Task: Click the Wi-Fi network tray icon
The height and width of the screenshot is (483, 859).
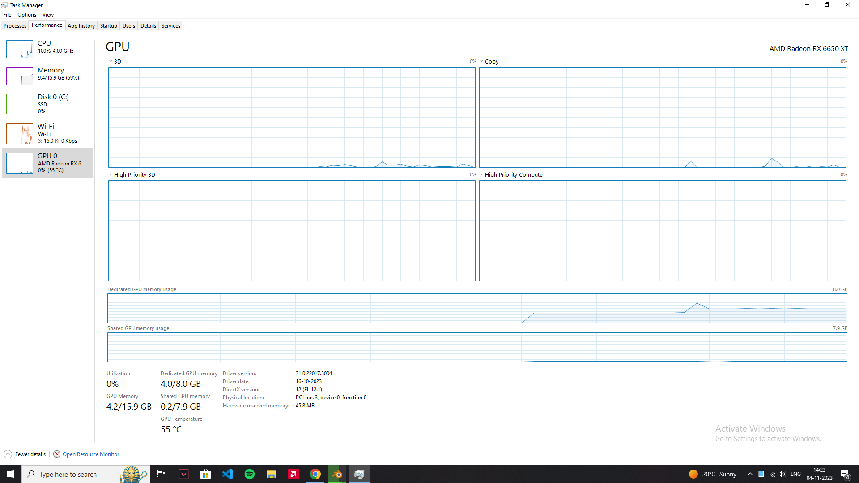Action: 772,474
